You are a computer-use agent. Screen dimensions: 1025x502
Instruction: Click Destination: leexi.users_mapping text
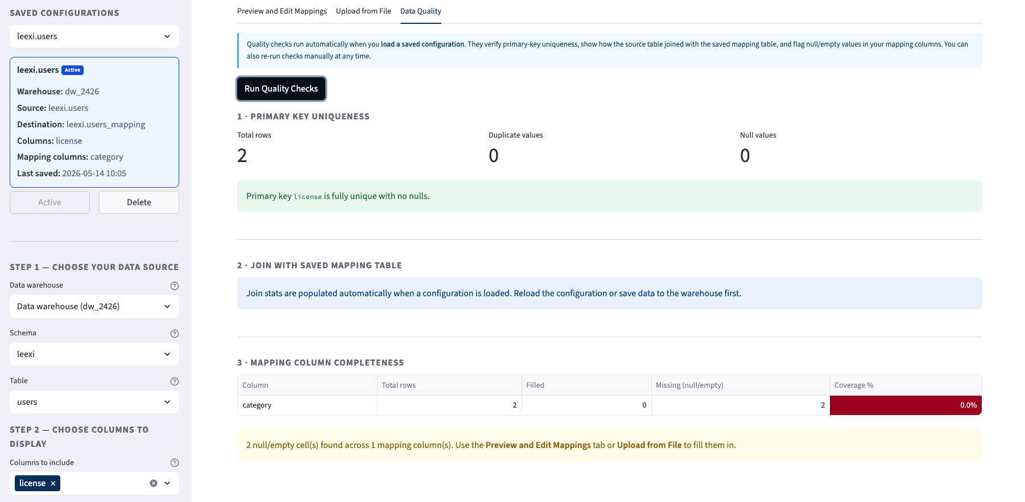[81, 125]
